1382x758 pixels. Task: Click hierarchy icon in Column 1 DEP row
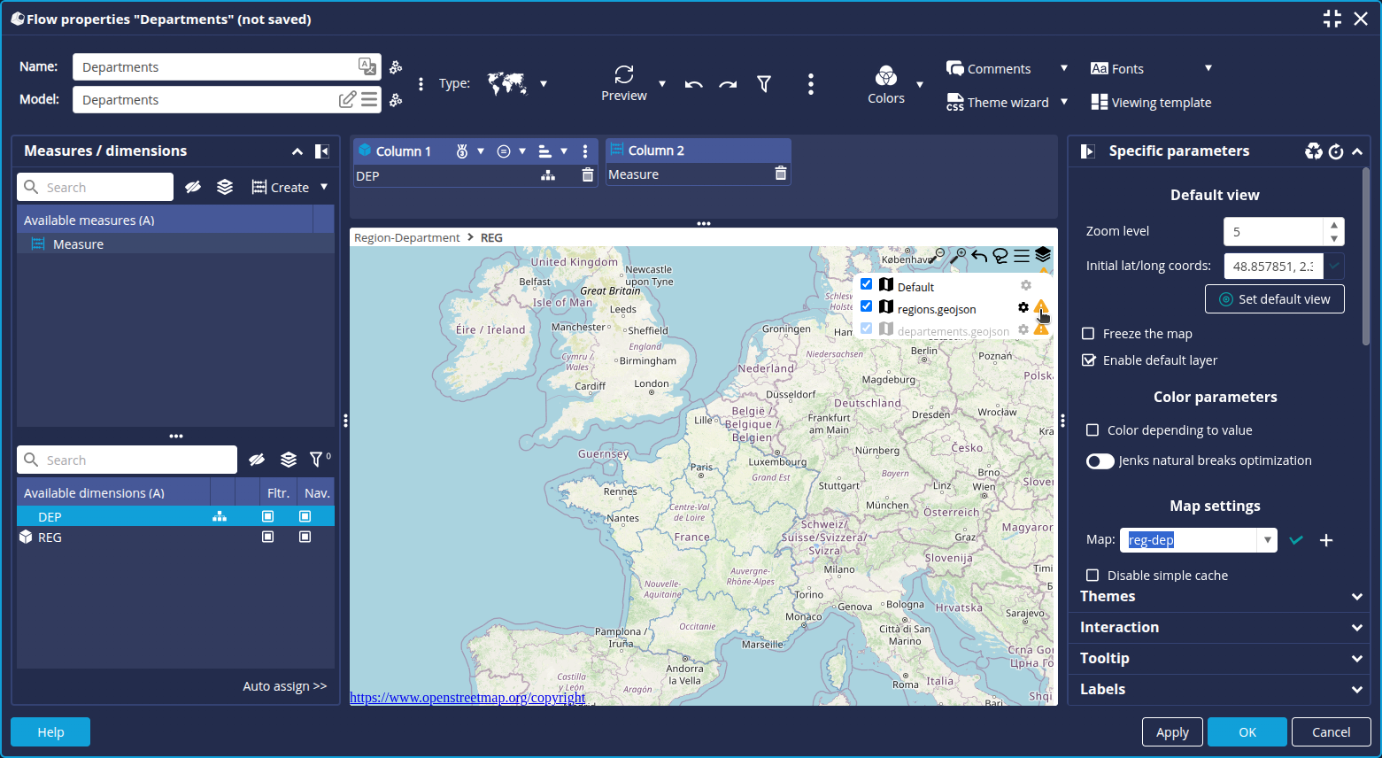548,175
